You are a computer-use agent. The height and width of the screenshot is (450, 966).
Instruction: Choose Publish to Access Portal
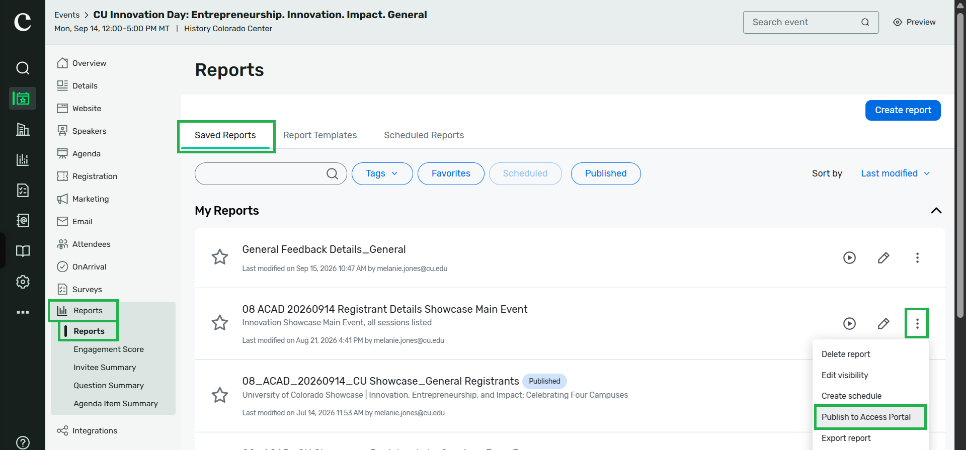click(x=870, y=417)
